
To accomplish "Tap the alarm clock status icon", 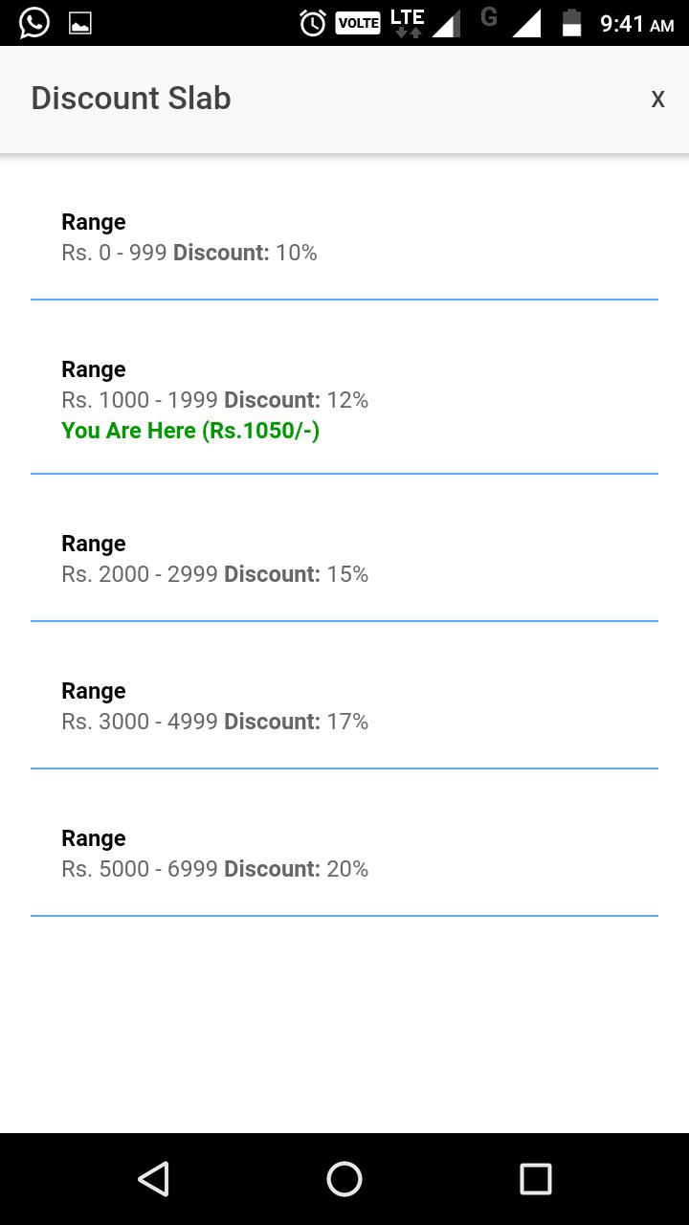I will (x=313, y=23).
